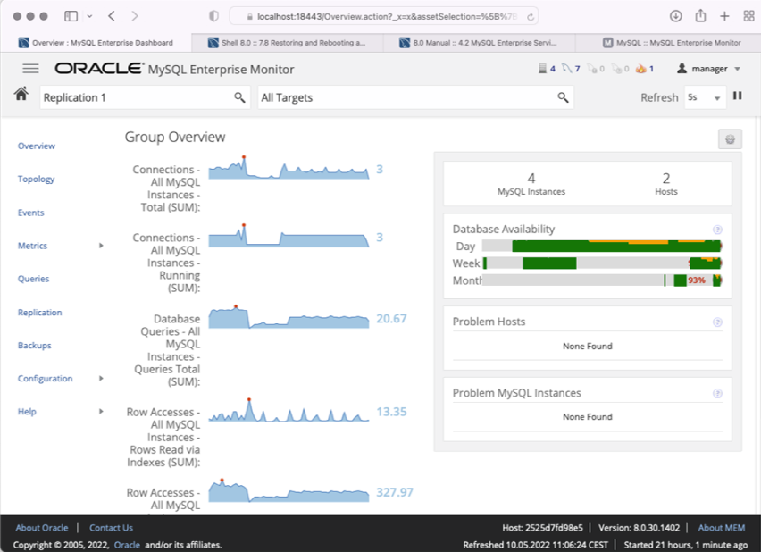This screenshot has height=552, width=761.
Task: Follow the About Oracle footer link
Action: tap(42, 528)
